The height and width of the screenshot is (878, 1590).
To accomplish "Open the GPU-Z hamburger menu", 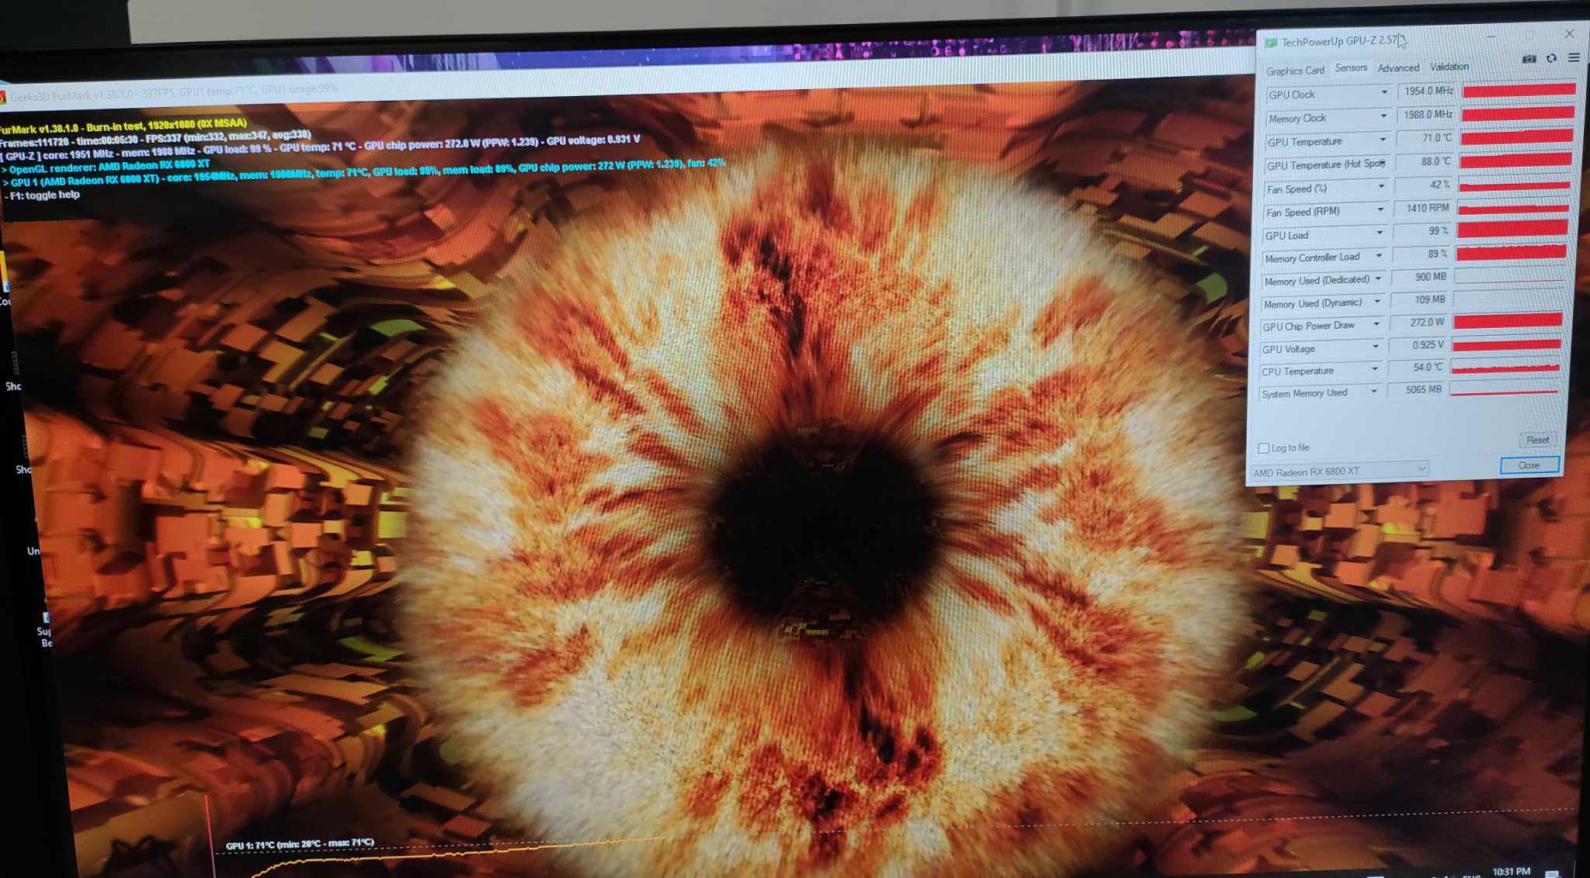I will (x=1574, y=57).
